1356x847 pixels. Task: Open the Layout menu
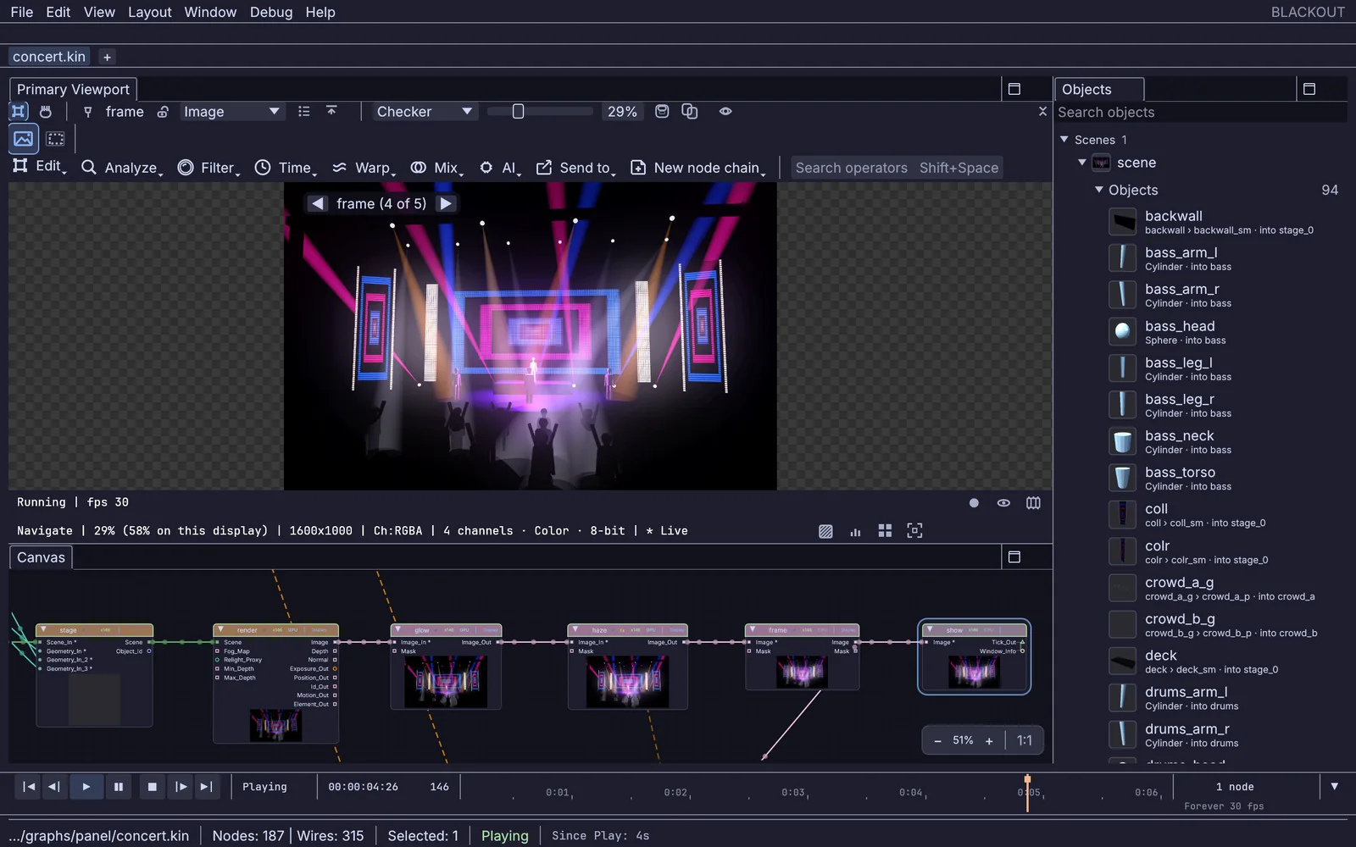pyautogui.click(x=149, y=12)
